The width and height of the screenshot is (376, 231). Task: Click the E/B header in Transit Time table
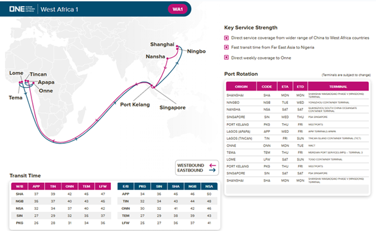126,186
